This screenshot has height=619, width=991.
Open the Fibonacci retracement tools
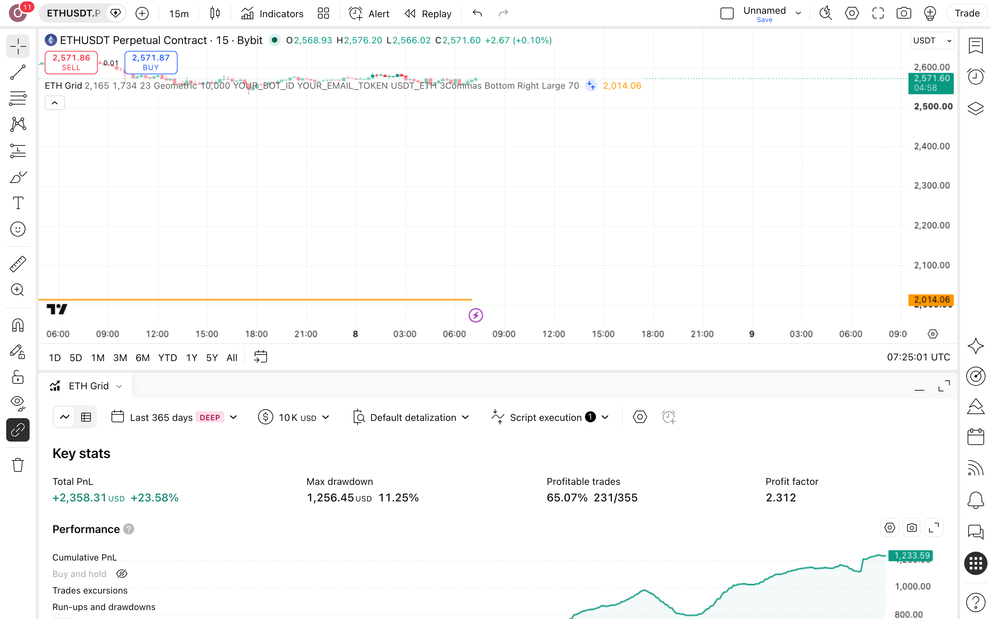coord(18,98)
